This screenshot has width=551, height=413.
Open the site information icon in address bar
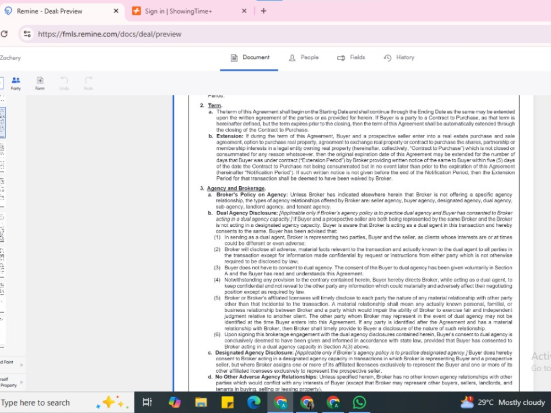27,34
